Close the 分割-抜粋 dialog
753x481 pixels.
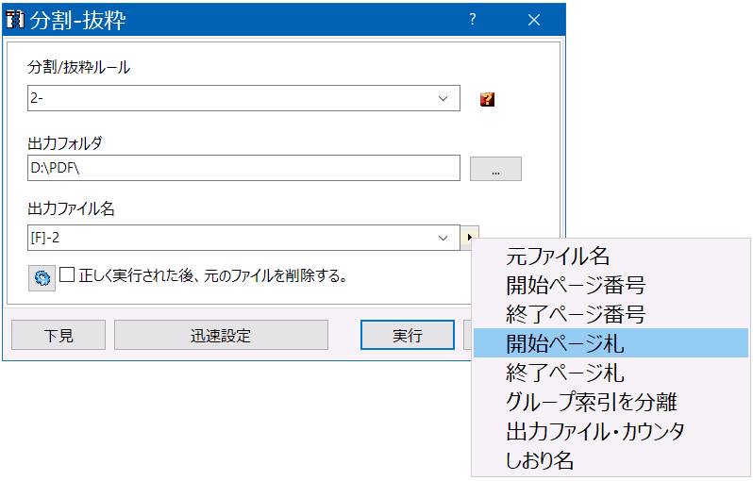(534, 20)
